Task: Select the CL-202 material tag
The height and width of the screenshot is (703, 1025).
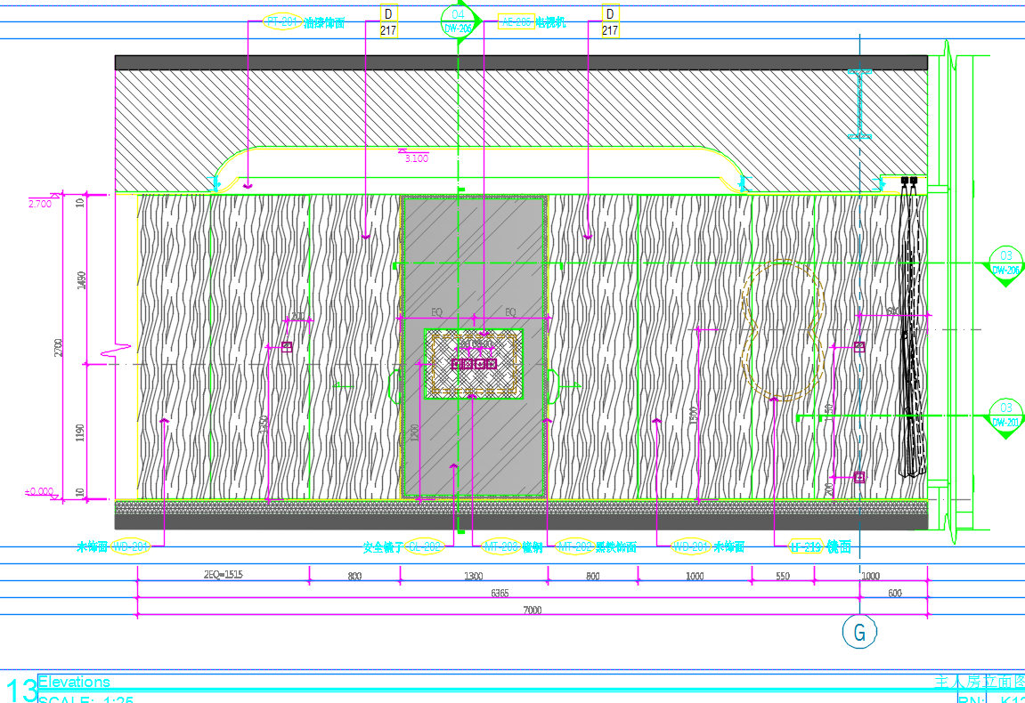Action: (x=424, y=547)
